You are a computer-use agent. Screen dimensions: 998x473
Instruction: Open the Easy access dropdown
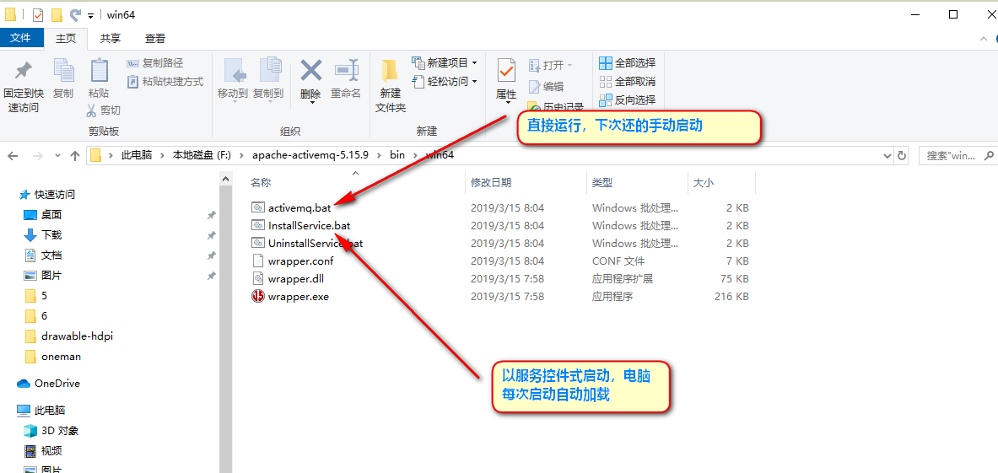[x=445, y=82]
